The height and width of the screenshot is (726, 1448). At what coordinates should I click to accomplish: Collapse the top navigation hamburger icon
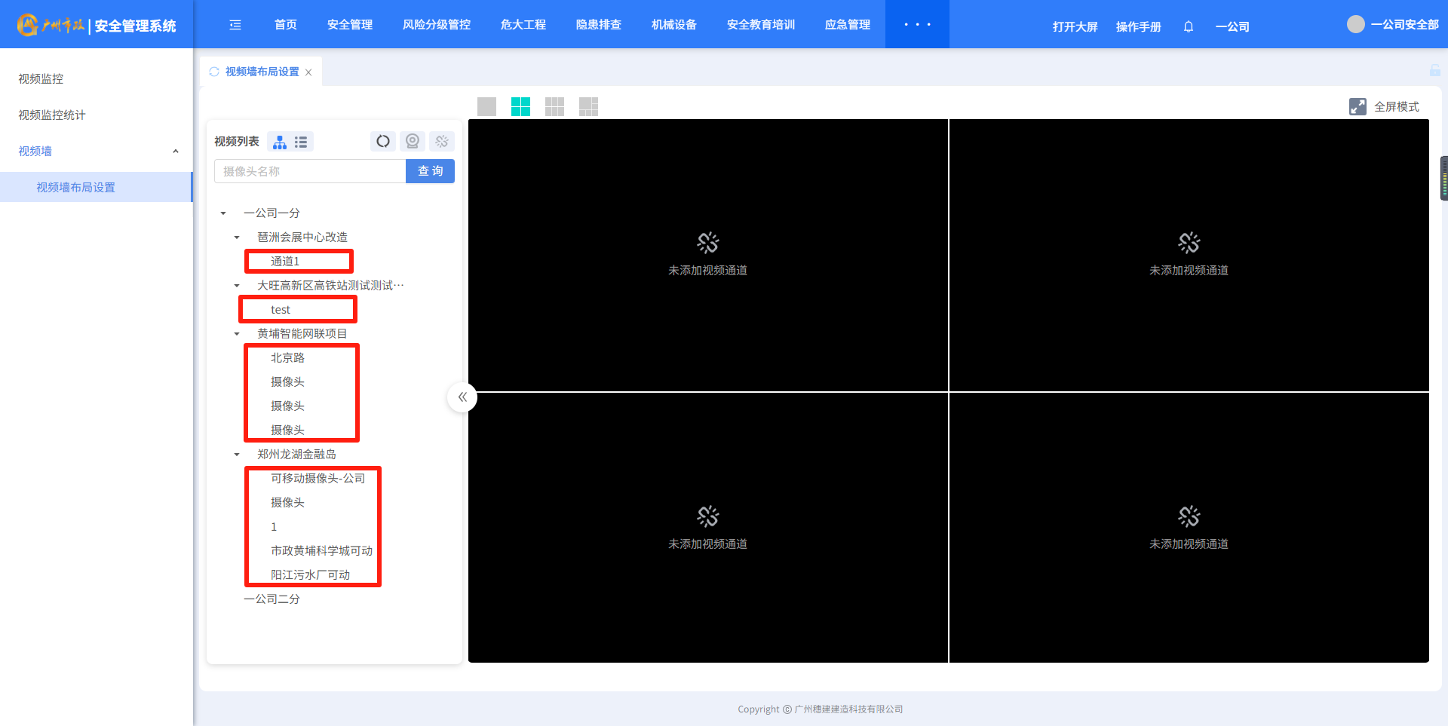235,25
